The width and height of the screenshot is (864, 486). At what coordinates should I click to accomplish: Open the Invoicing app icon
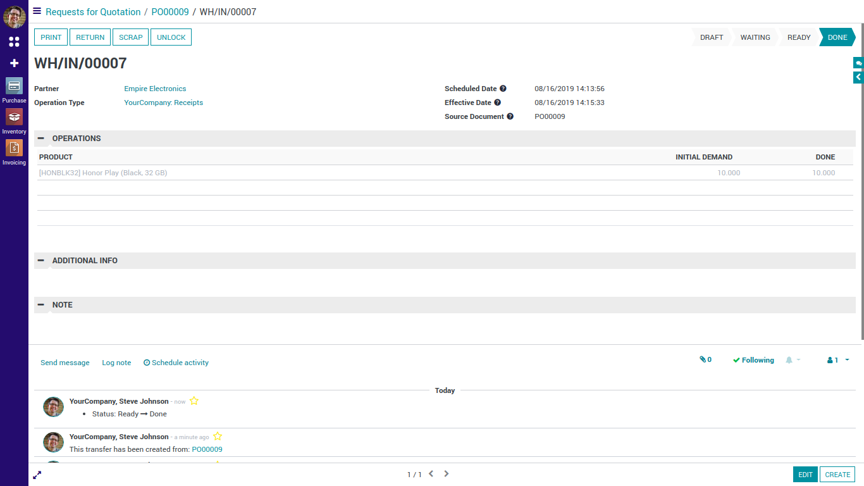tap(14, 148)
